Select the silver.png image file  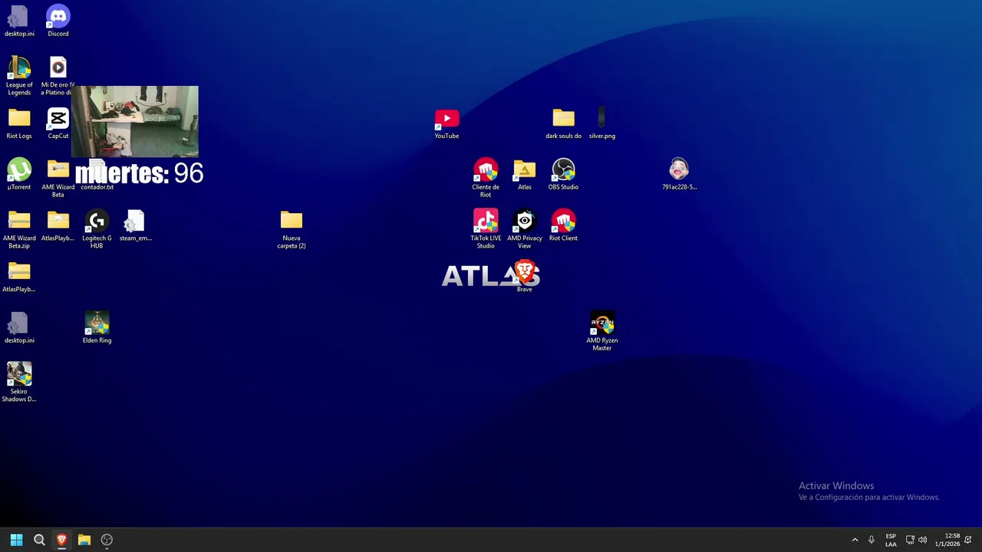[601, 123]
